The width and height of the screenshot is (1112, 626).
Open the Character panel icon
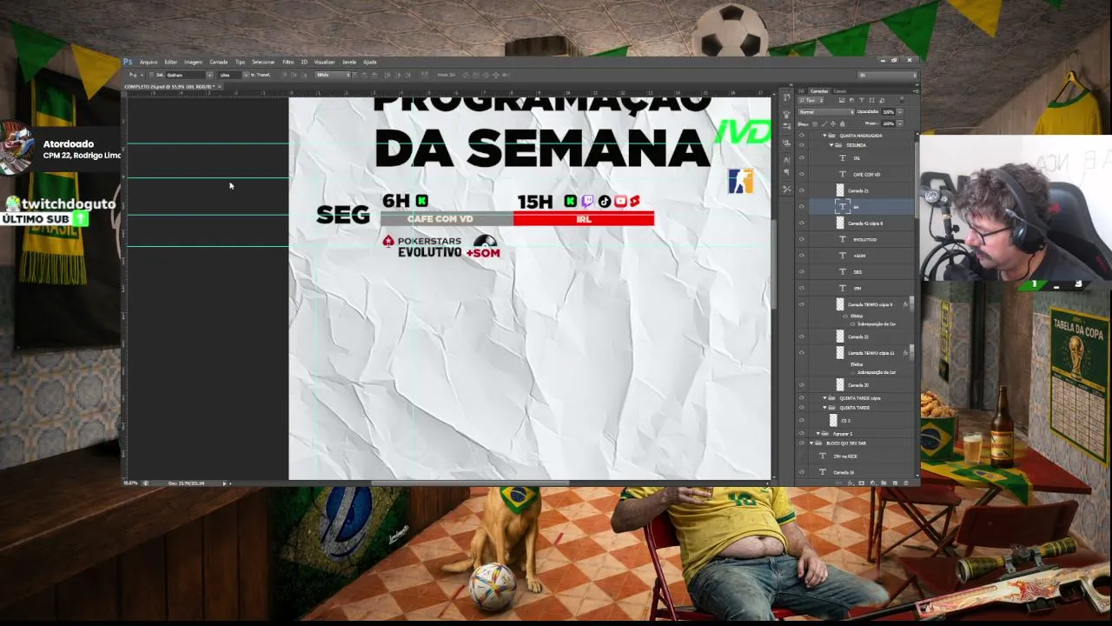click(x=787, y=161)
